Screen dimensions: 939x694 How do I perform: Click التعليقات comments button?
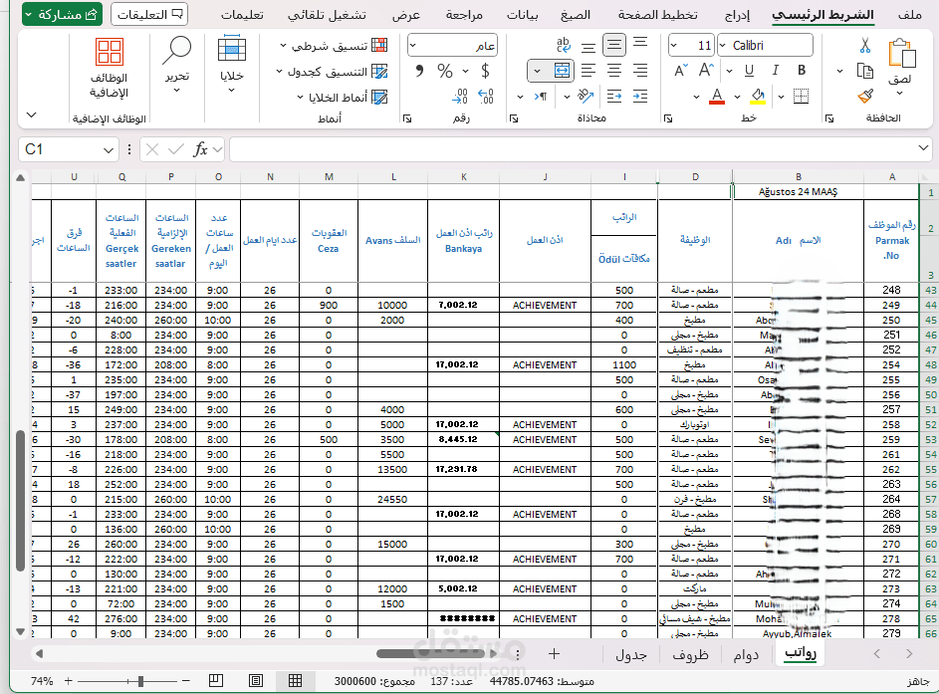tap(149, 14)
